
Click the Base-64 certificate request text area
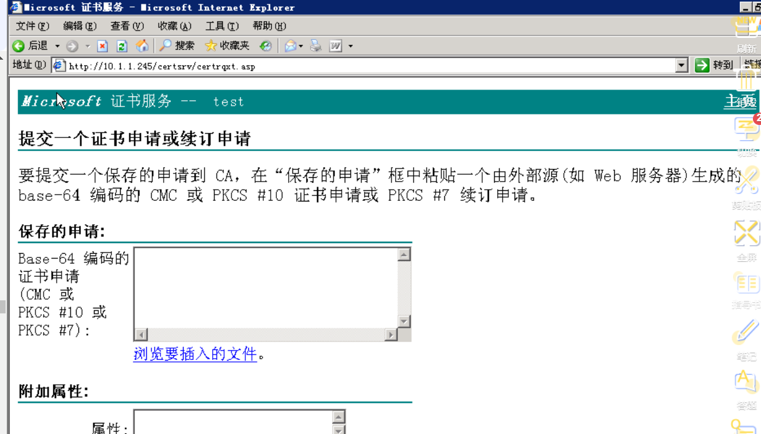coord(266,287)
